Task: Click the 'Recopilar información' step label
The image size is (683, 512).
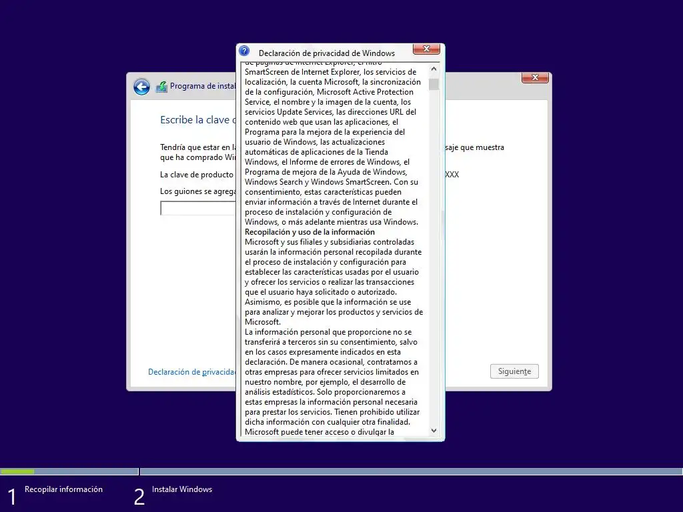Action: pyautogui.click(x=63, y=489)
